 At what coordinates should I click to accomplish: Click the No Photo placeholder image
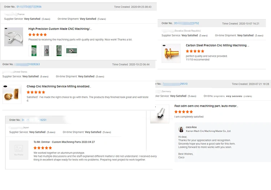(x=19, y=150)
